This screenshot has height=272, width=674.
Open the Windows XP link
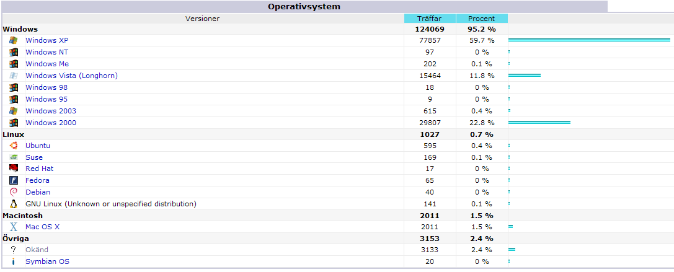click(x=47, y=40)
